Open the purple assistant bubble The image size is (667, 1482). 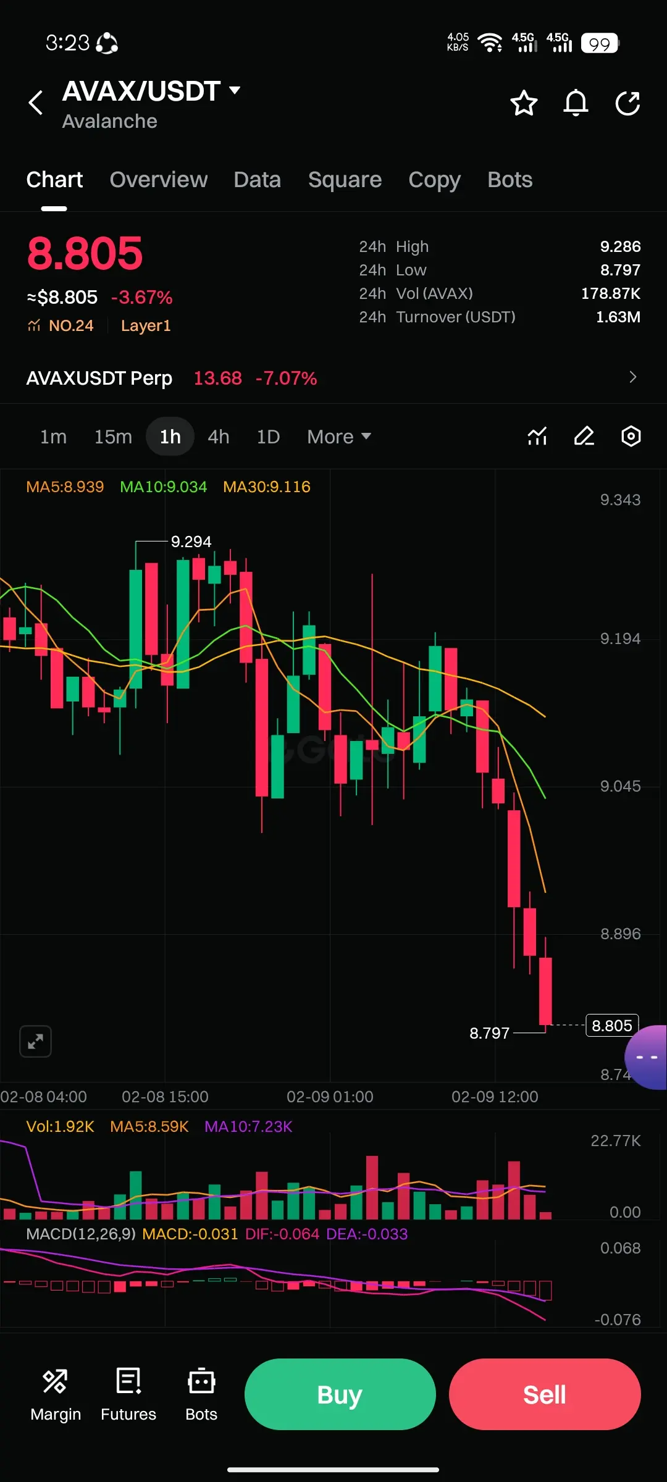tap(646, 1057)
